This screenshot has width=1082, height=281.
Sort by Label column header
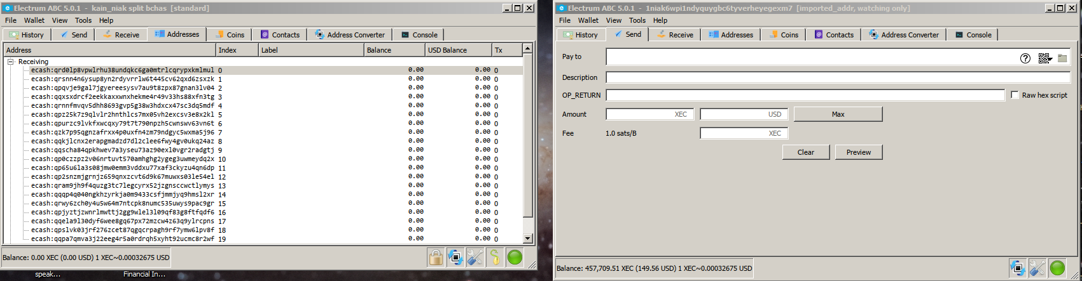[312, 50]
